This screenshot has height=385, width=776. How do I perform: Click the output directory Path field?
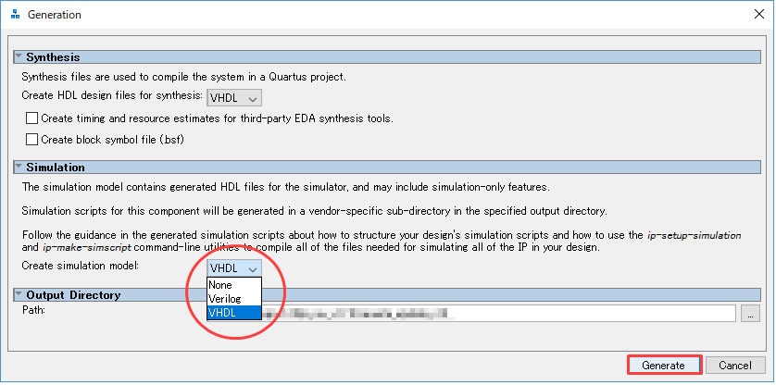(500, 314)
